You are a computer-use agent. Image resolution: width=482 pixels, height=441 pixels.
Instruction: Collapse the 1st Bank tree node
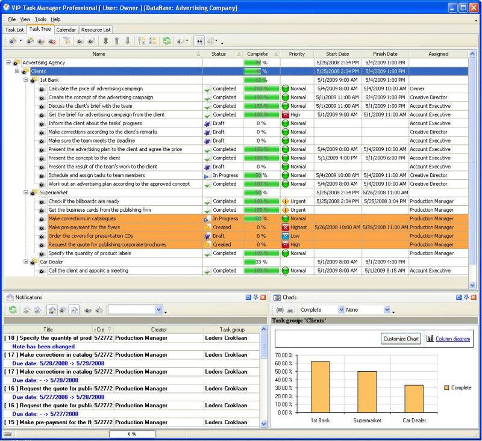coord(26,79)
